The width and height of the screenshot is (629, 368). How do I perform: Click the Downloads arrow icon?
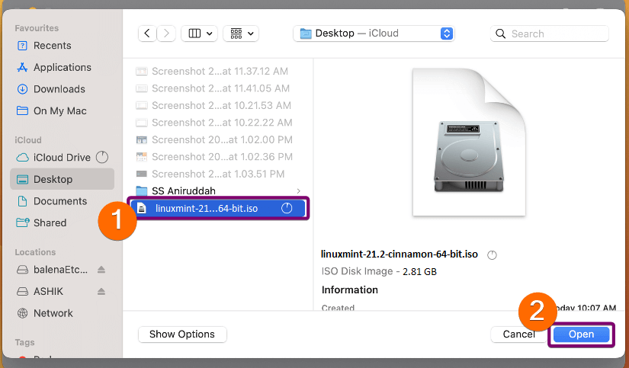coord(22,89)
